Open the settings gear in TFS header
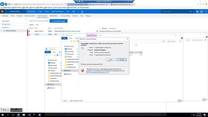The image size is (208, 117). pos(82,12)
